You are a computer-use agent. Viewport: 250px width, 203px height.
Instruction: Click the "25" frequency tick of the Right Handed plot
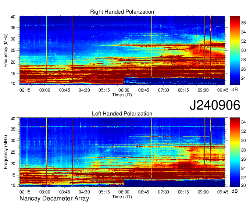13,50
